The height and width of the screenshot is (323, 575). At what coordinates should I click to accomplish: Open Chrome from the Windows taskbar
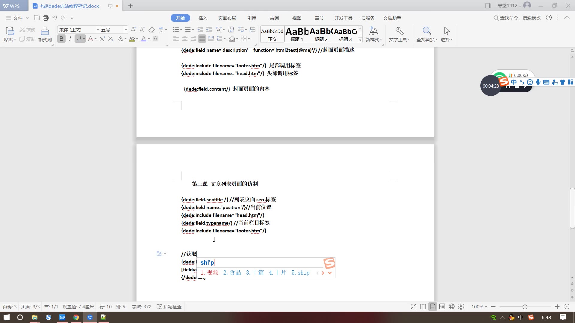tap(76, 317)
